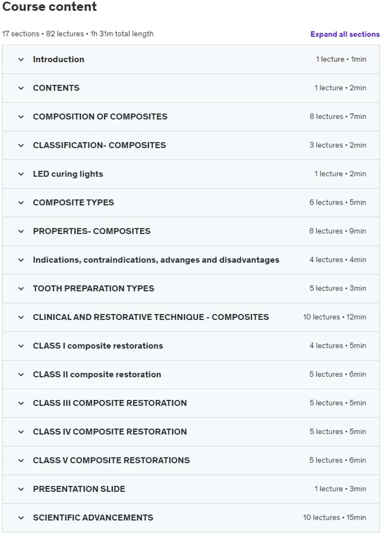Select CLASS III COMPOSITE RESTORATION title
Screen dimensions: 382x534
(x=110, y=403)
